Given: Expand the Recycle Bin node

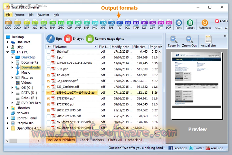Looking at the screenshot, I should (7, 123).
